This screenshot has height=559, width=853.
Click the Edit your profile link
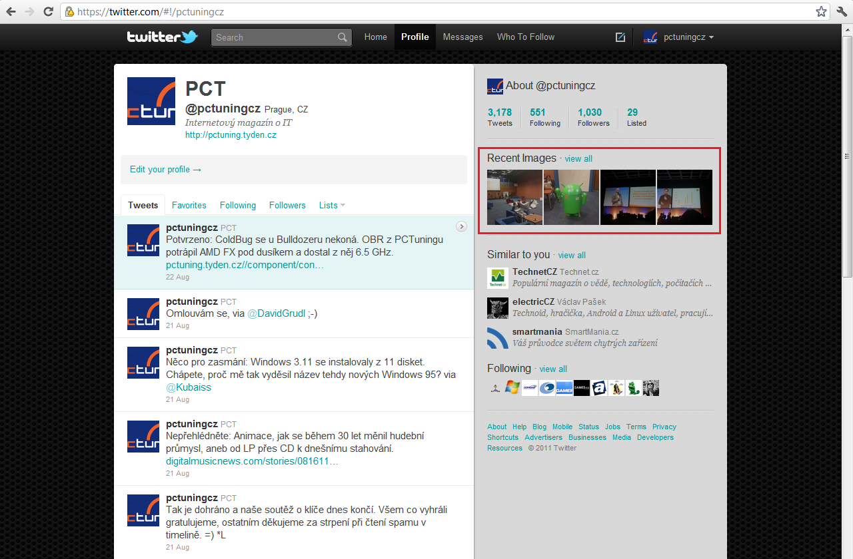tap(165, 169)
